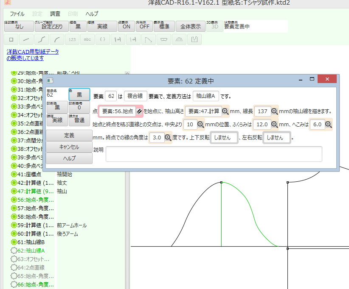Click magnifier icon beside 6.0 dent value
The height and width of the screenshot is (289, 349).
point(329,125)
